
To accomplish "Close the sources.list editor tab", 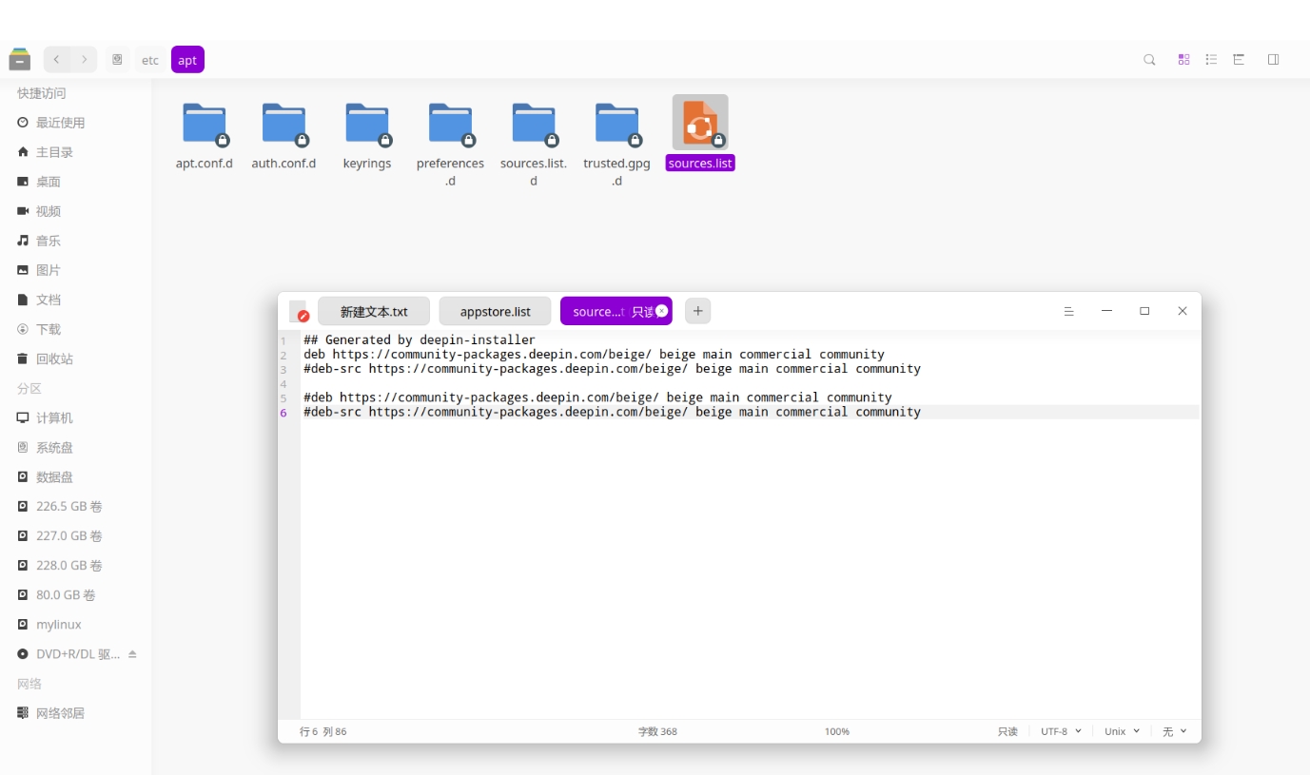I will click(x=662, y=310).
